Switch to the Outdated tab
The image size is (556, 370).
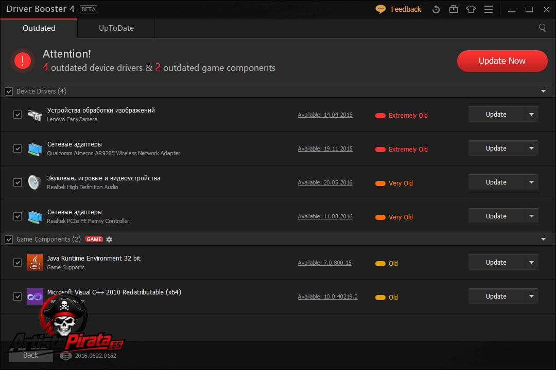pyautogui.click(x=39, y=28)
